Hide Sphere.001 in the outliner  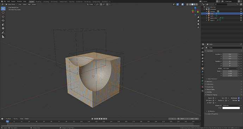[241, 18]
